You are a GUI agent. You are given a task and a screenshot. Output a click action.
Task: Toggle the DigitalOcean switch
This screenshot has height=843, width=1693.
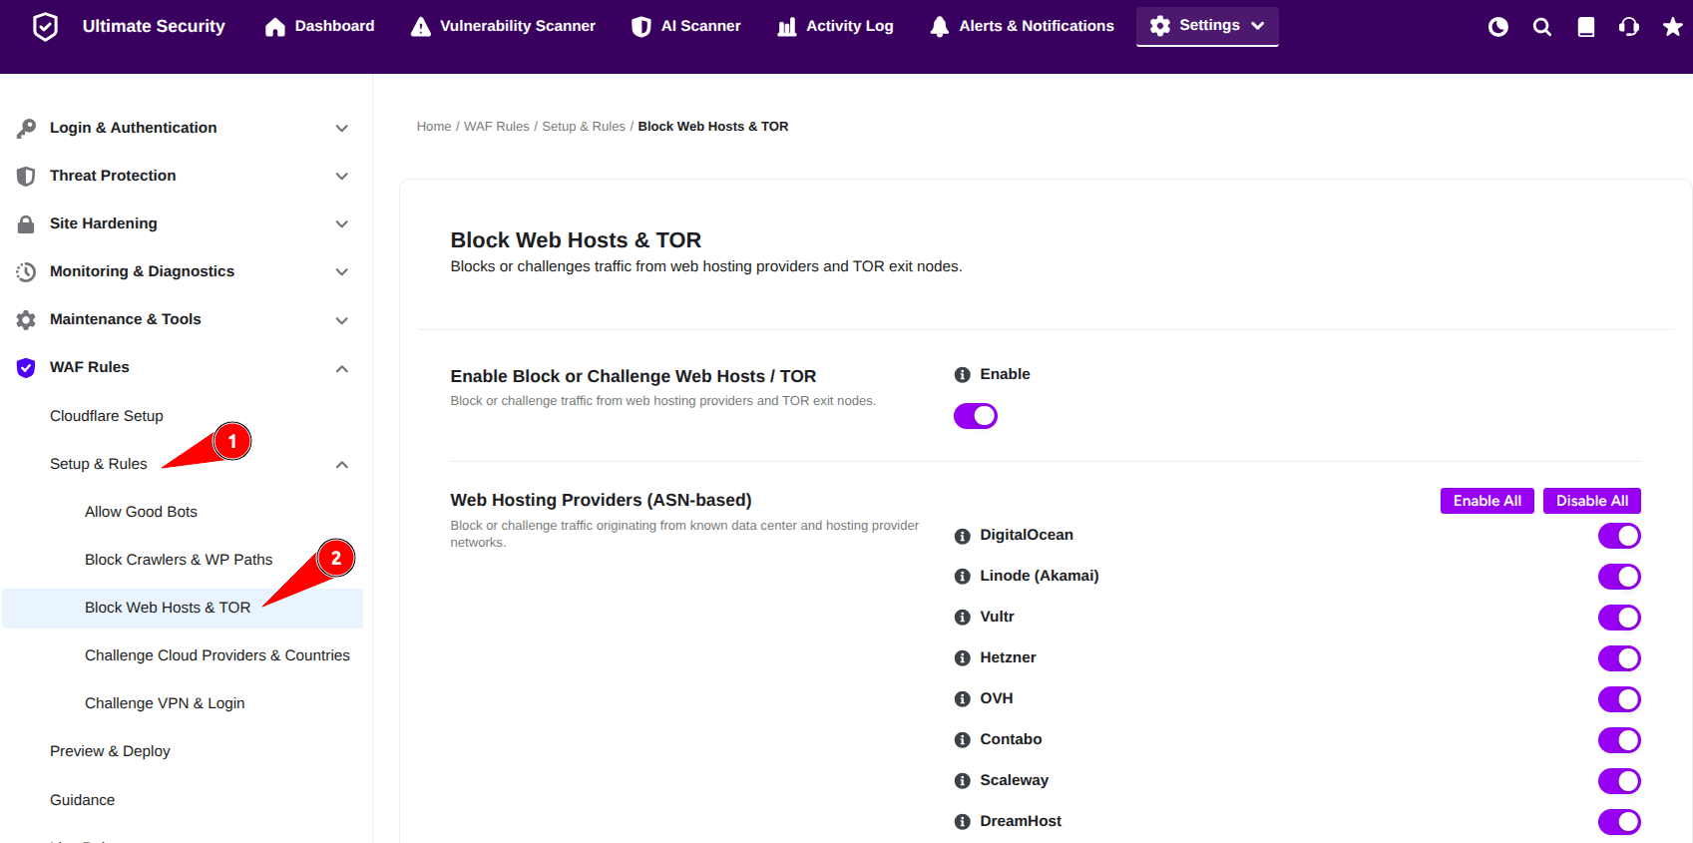click(1619, 536)
